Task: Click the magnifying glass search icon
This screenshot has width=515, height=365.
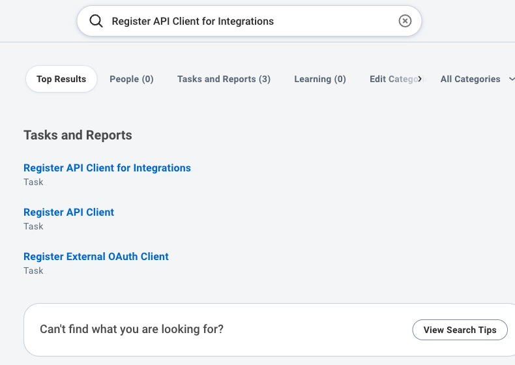Action: click(x=96, y=21)
